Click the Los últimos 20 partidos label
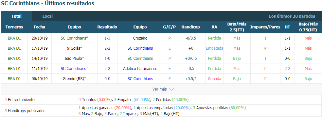 point(292,16)
